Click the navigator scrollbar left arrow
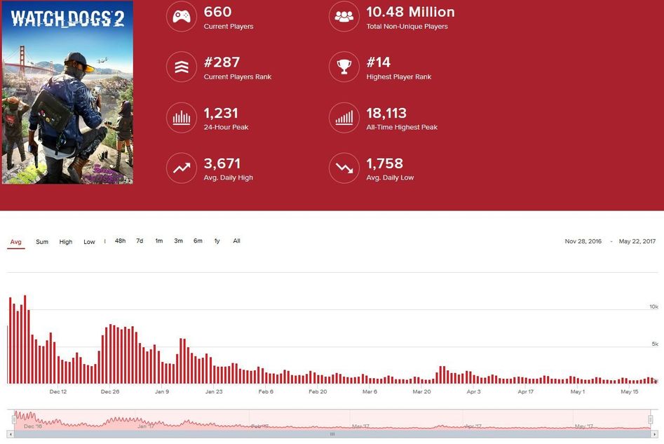The height and width of the screenshot is (444, 664). 11,434
